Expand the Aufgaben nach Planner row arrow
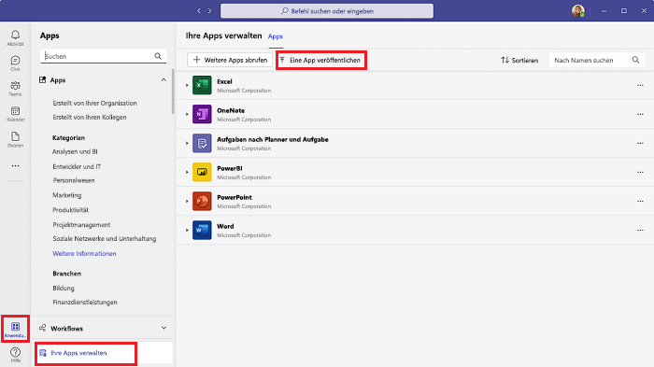Screen dimensions: 654x367 click(x=187, y=143)
